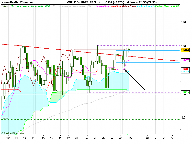The image size is (192, 144).
Task: Select the Chikou Span legend label
Action: 129,6
